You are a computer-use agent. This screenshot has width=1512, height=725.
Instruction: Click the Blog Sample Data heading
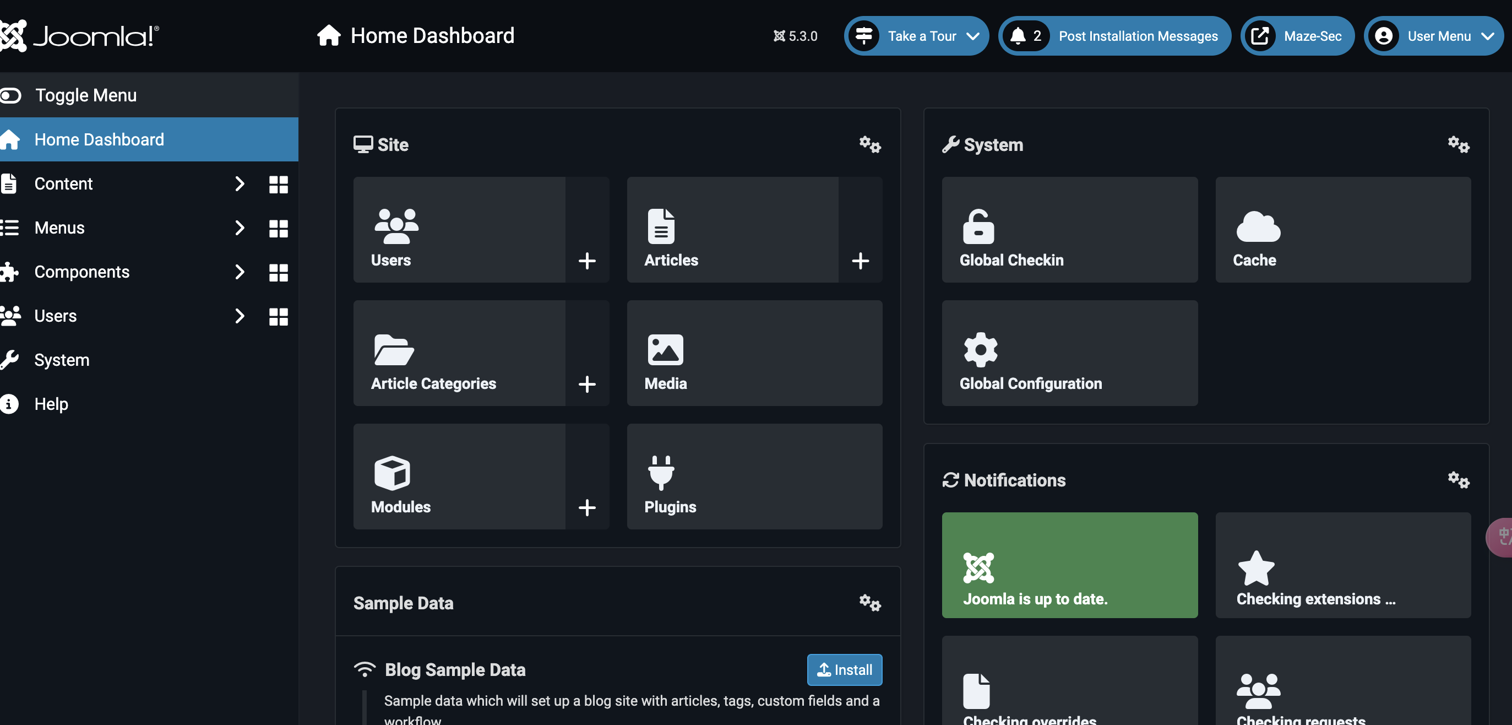coord(455,670)
